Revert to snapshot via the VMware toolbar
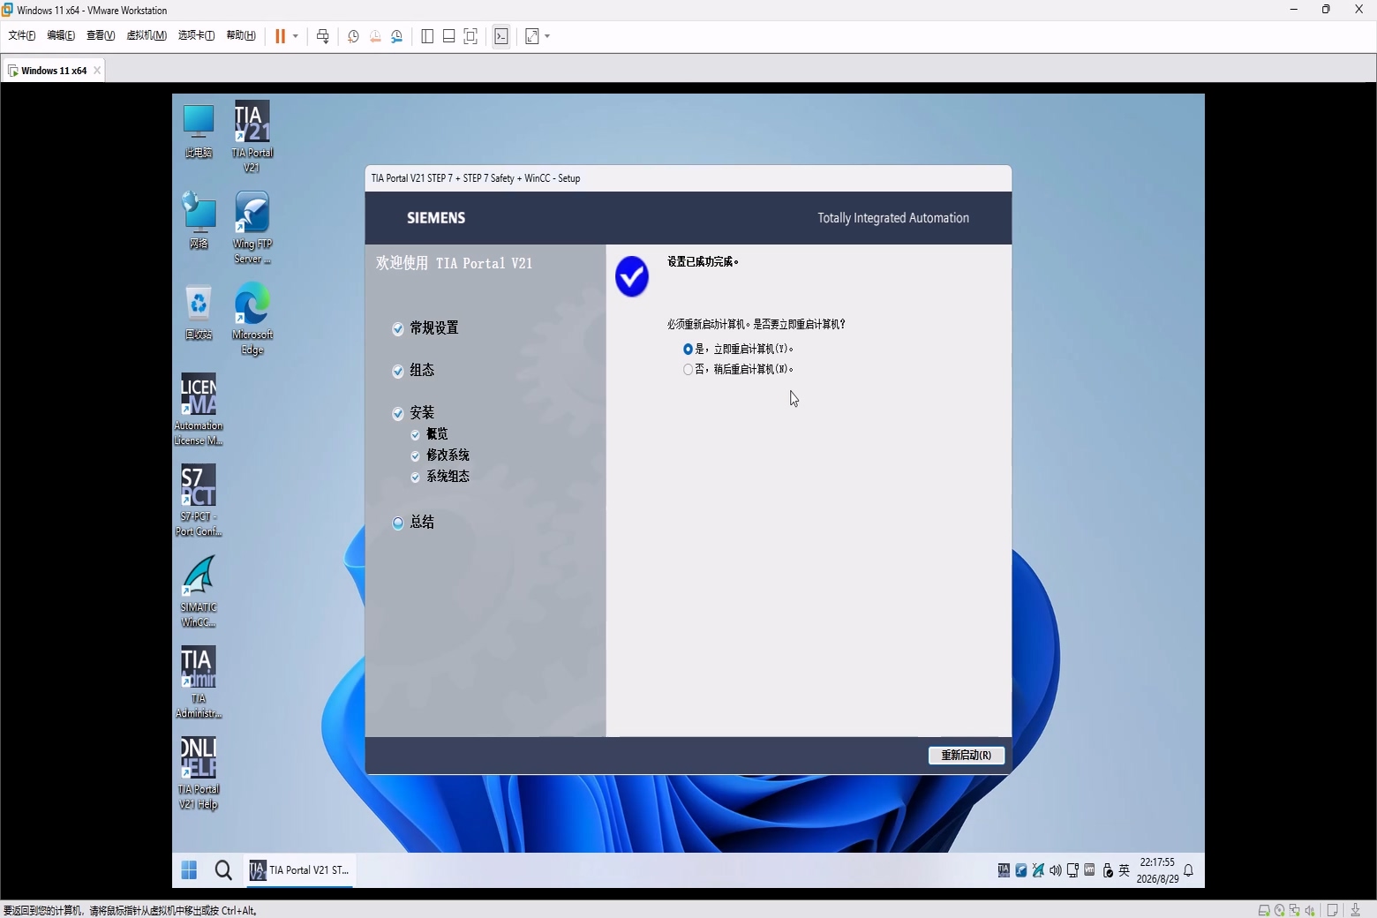Viewport: 1377px width, 918px height. 375,36
